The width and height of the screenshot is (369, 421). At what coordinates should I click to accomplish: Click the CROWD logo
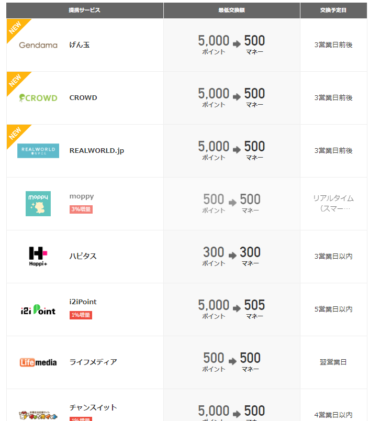[x=38, y=98]
